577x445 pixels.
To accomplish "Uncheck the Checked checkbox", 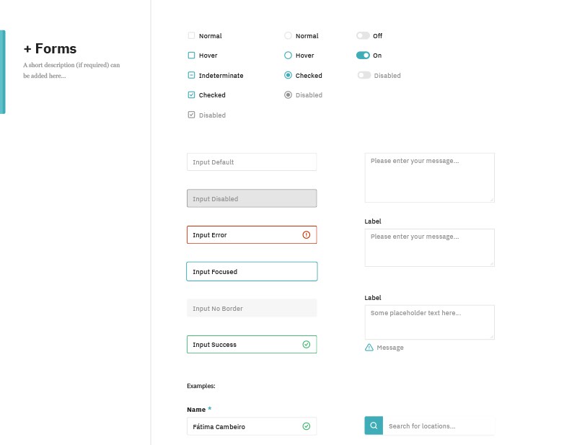I will (191, 95).
